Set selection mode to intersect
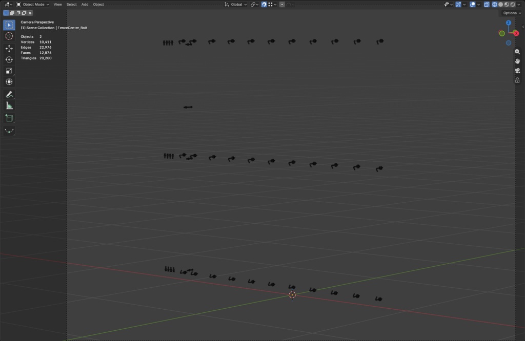Viewport: 525px width, 341px height. coord(30,13)
